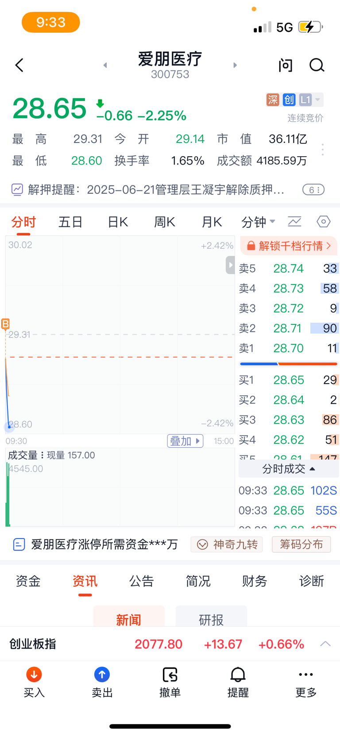340x736 pixels.
Task: Tap the document icon beside 涨停所需资金
Action: pyautogui.click(x=19, y=544)
